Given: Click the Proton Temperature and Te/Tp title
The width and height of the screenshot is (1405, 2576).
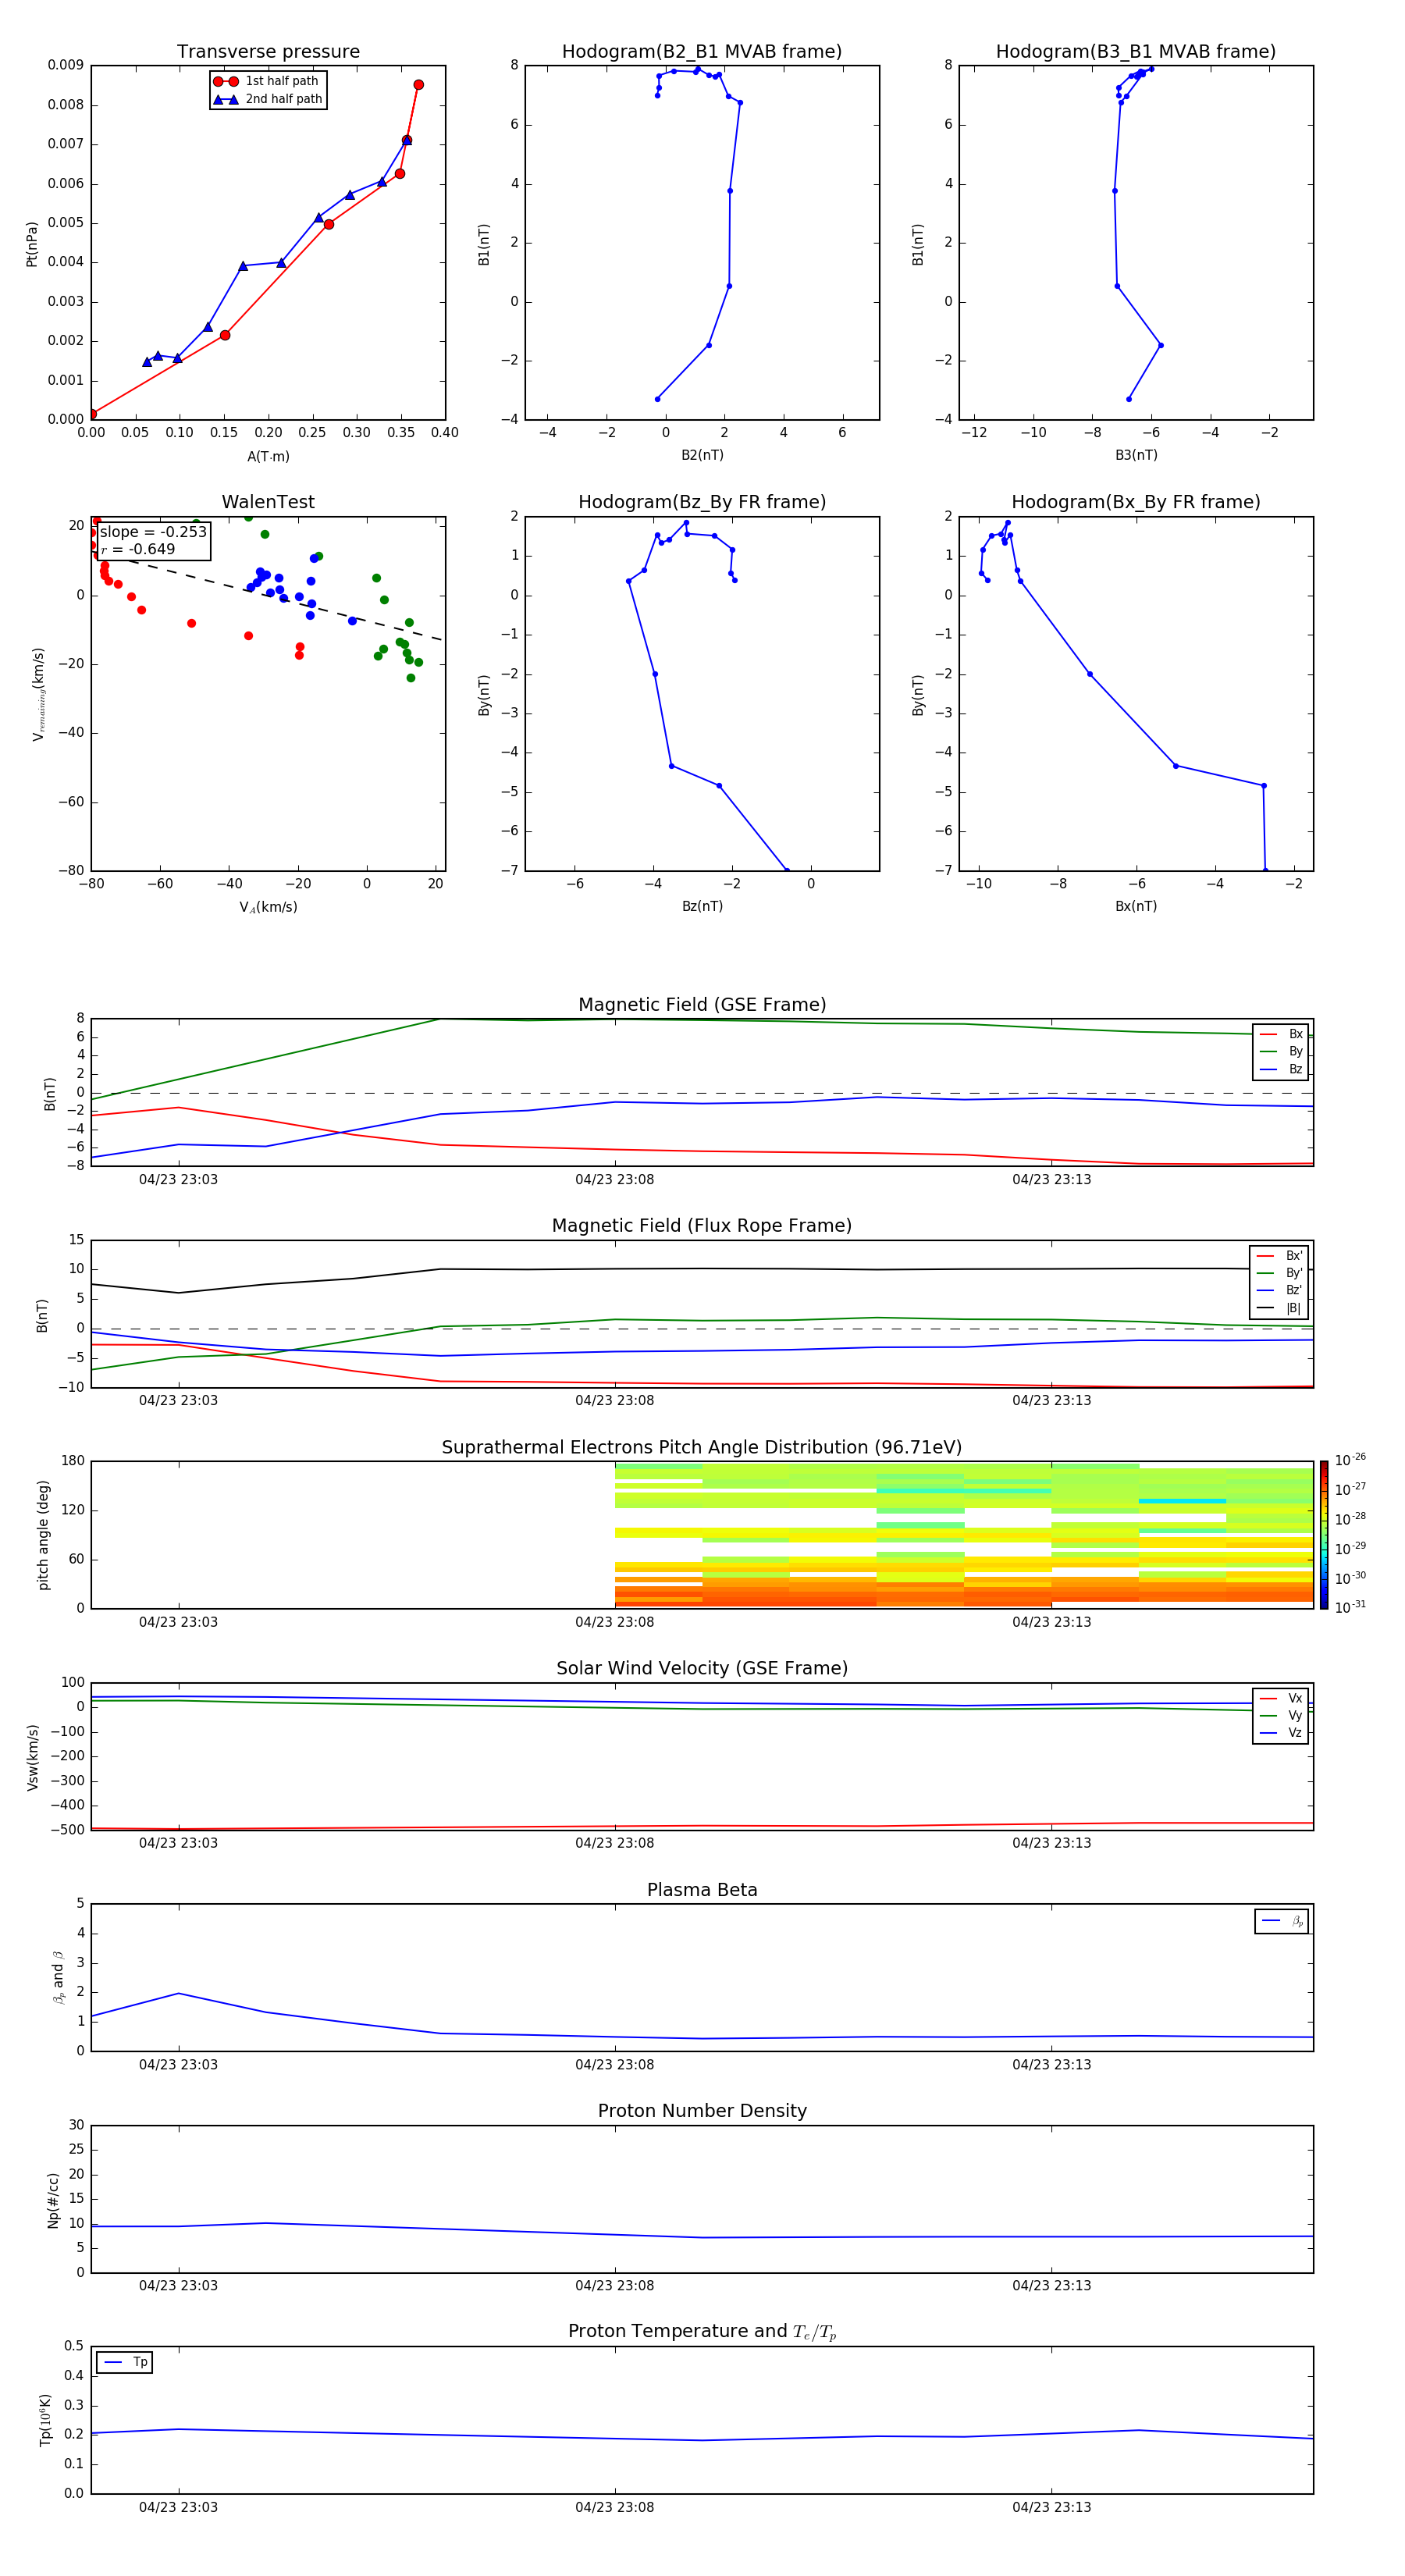Looking at the screenshot, I should point(702,2332).
